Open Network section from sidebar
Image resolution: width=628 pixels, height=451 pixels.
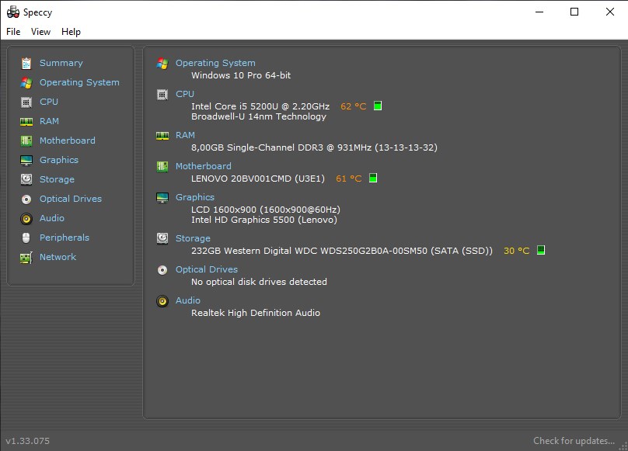coord(58,257)
